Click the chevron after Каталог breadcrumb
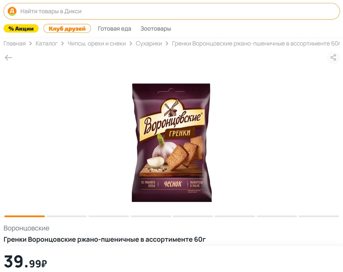 click(x=63, y=44)
